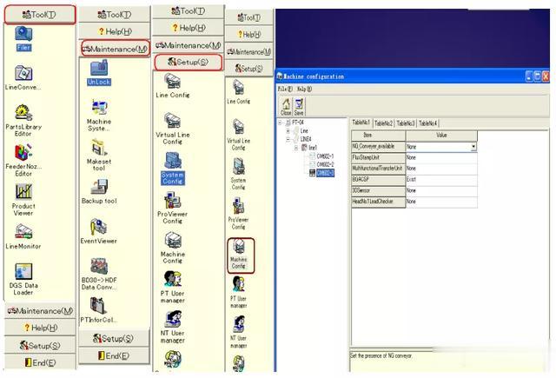The height and width of the screenshot is (378, 556).
Task: Switch to the TableNo1 tab
Action: pyautogui.click(x=361, y=123)
